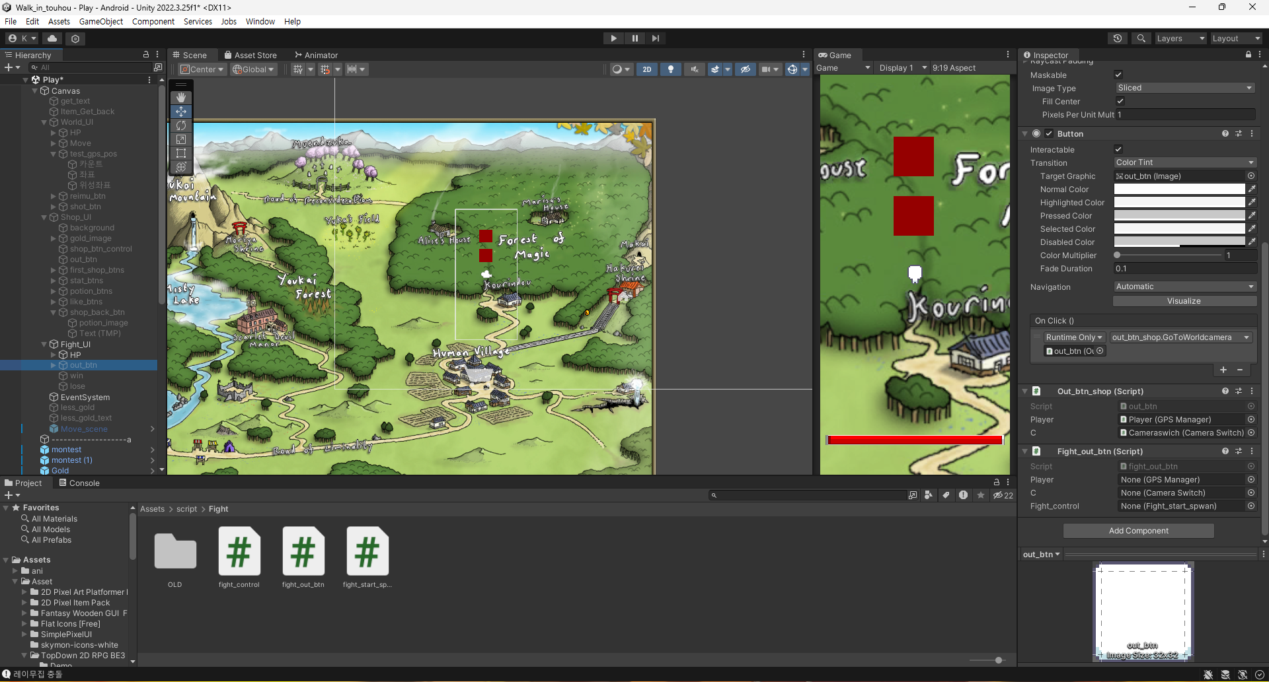The width and height of the screenshot is (1269, 682).
Task: Toggle Inspector lock icon
Action: [x=1249, y=55]
